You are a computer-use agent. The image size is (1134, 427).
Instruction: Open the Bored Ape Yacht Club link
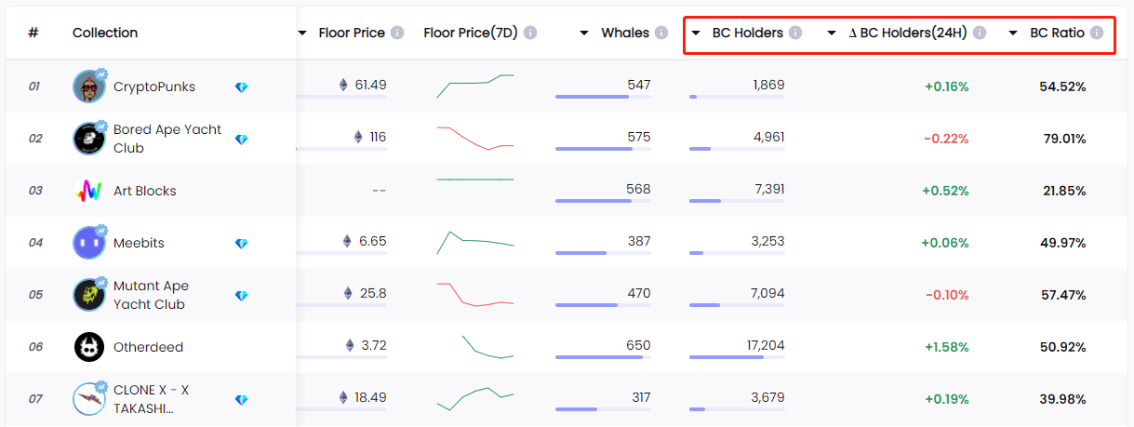pos(167,139)
